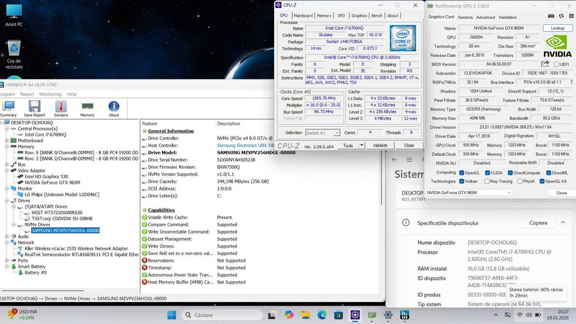The height and width of the screenshot is (324, 576).
Task: Click the Settings window back arrow
Action: pos(394,159)
